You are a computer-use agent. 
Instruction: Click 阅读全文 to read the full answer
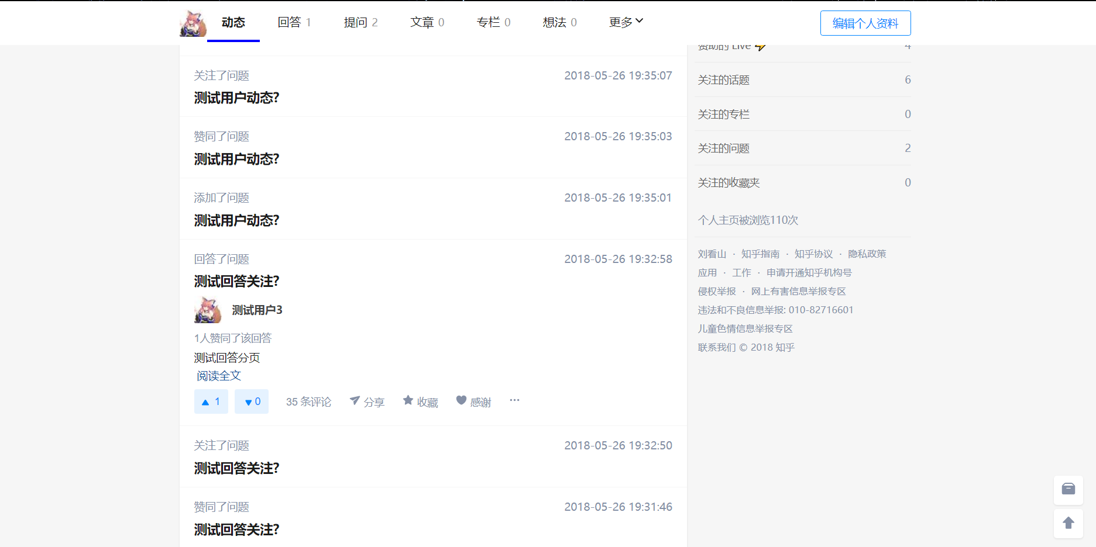click(219, 376)
